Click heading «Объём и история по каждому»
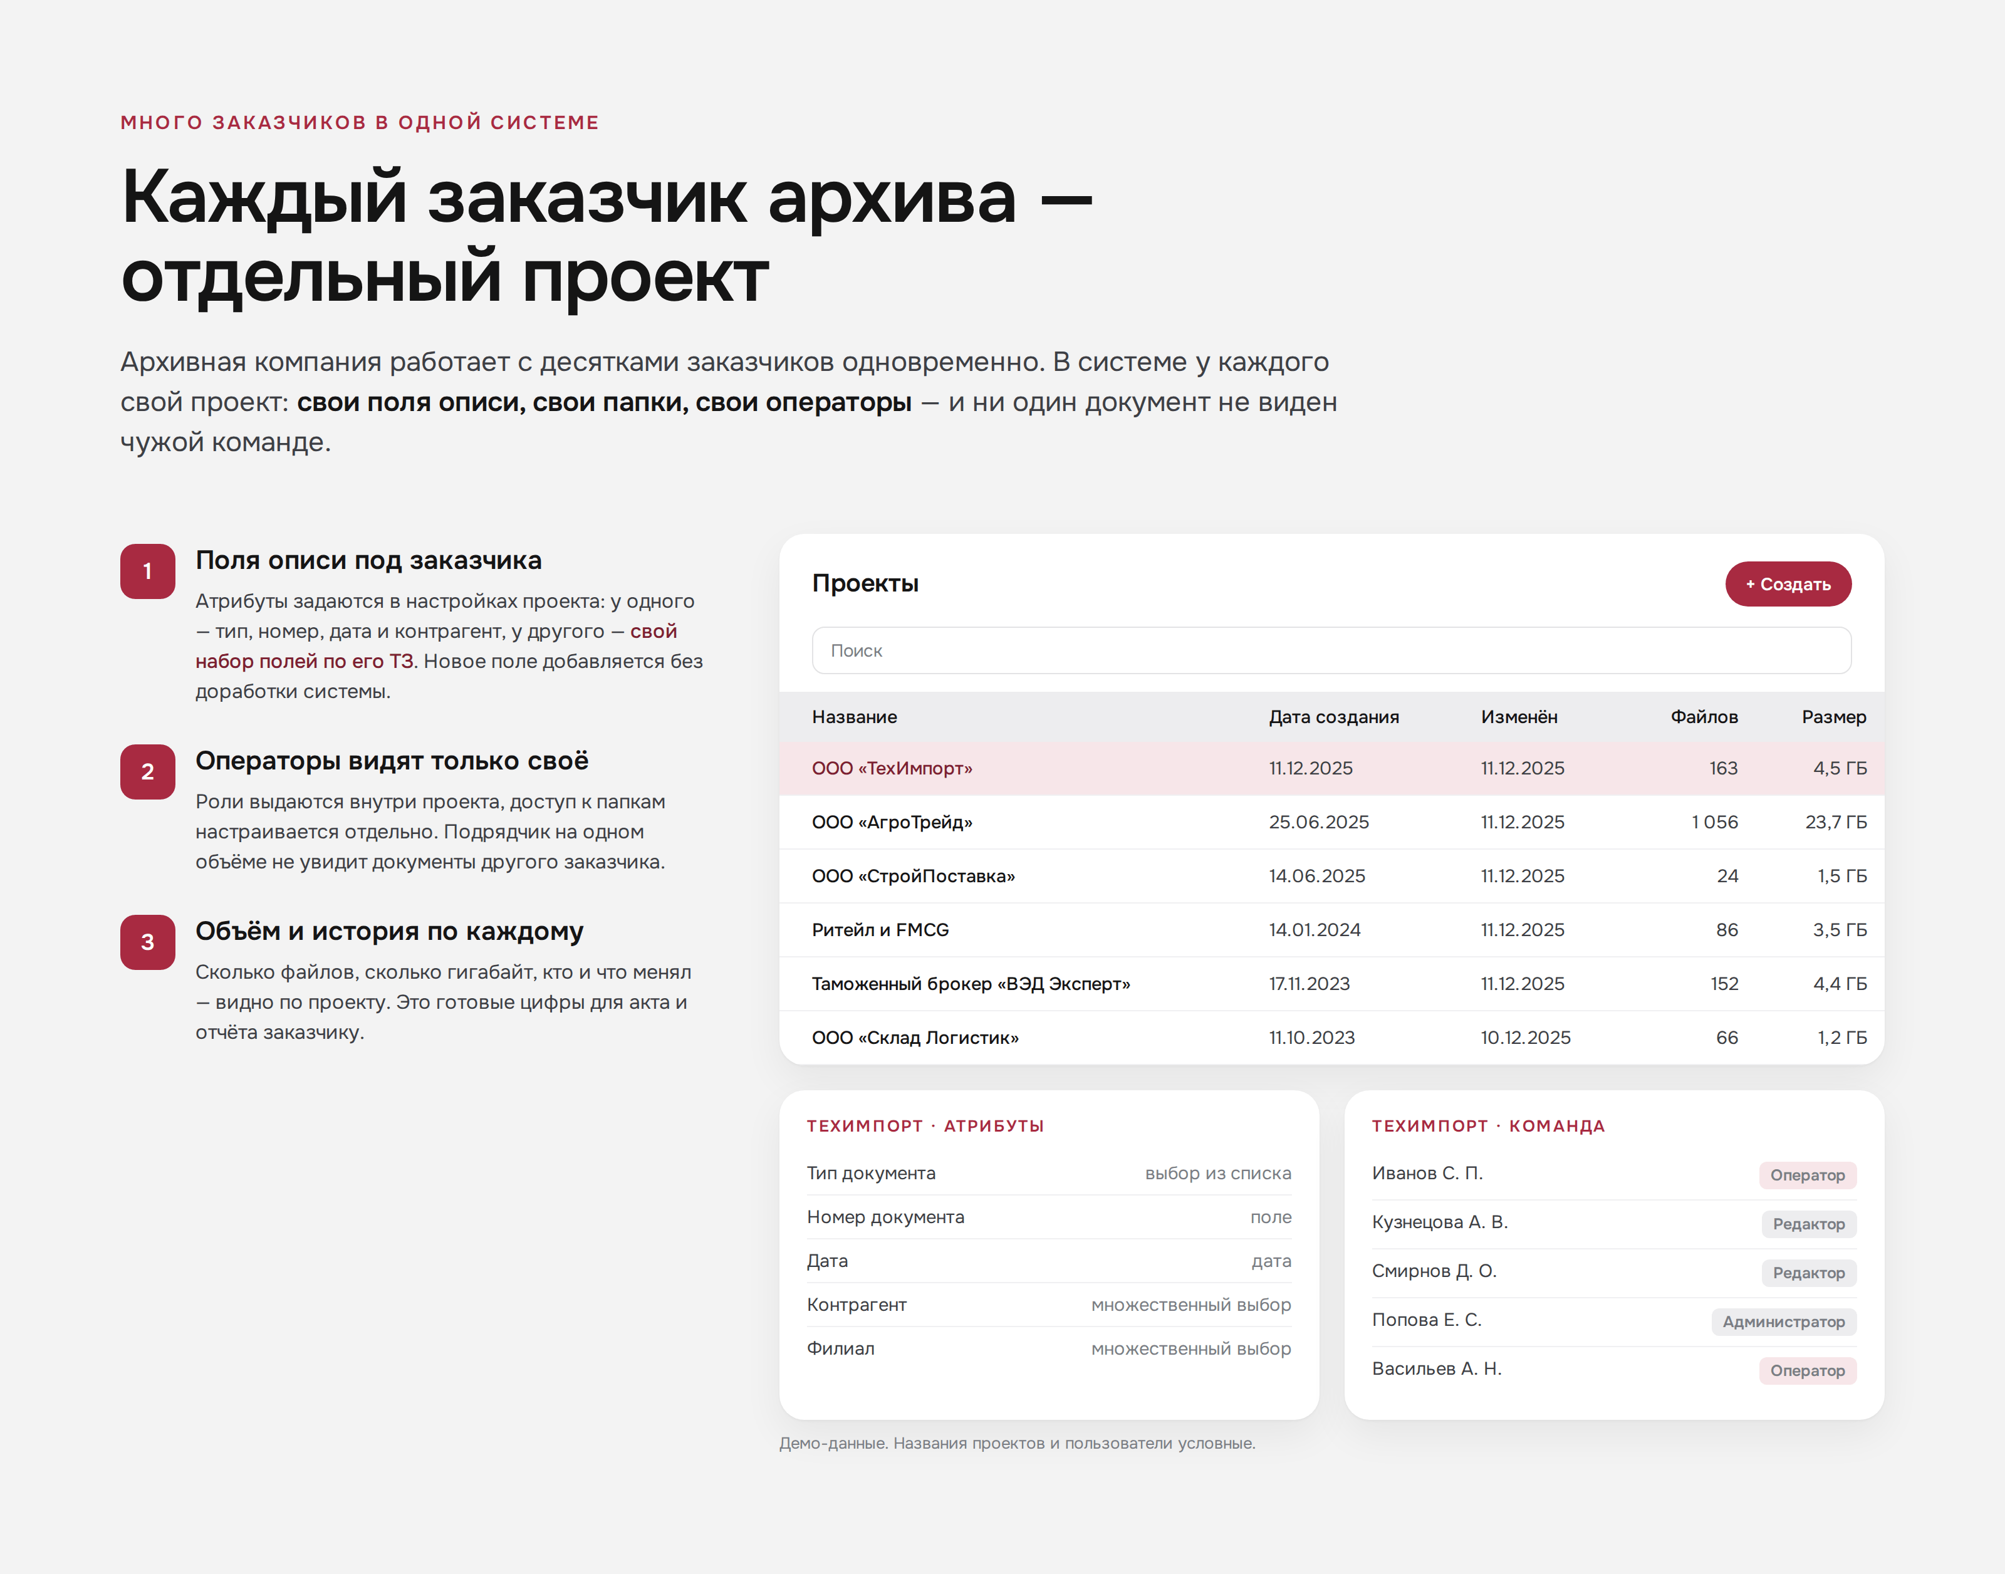The width and height of the screenshot is (2005, 1574). (389, 932)
